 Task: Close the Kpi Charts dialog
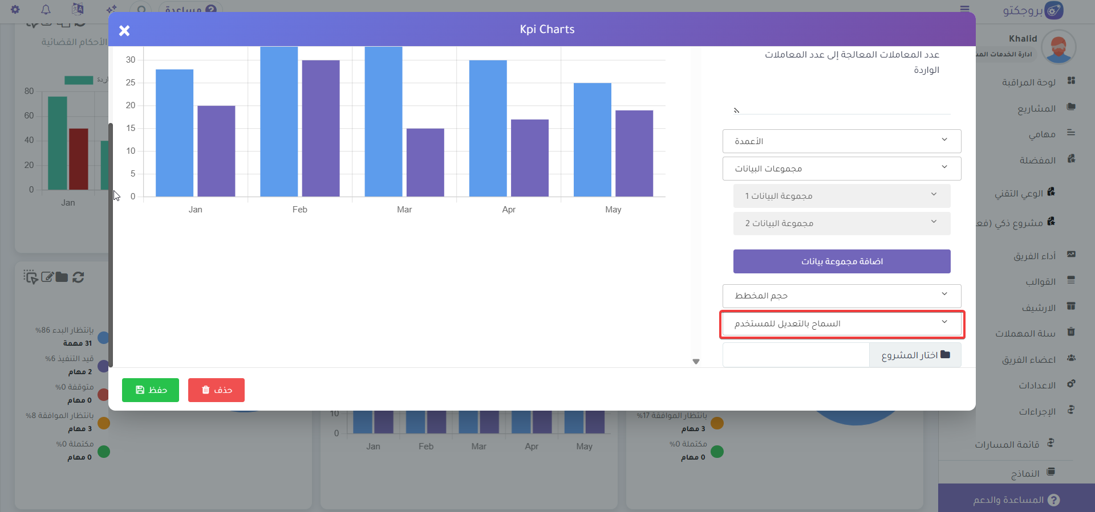point(124,31)
